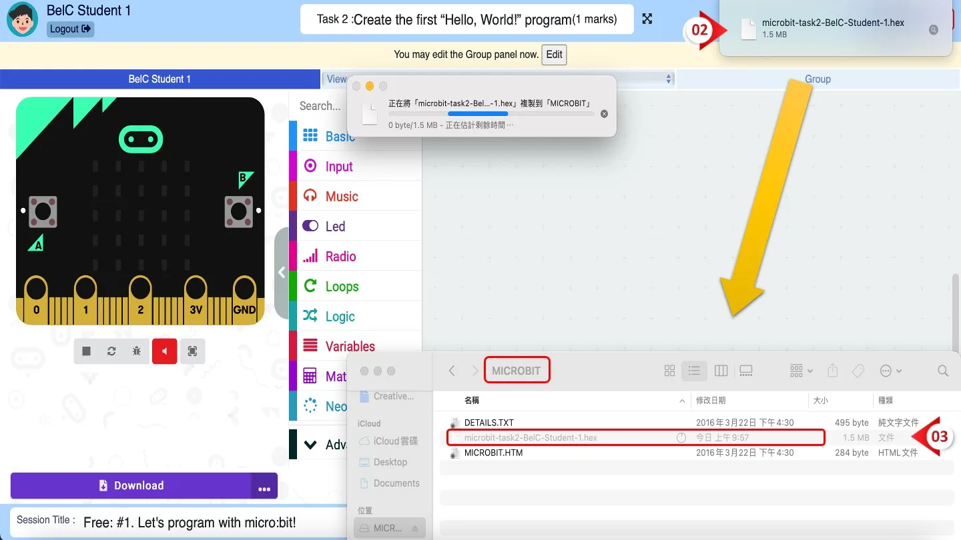Click the block Search field

[320, 106]
